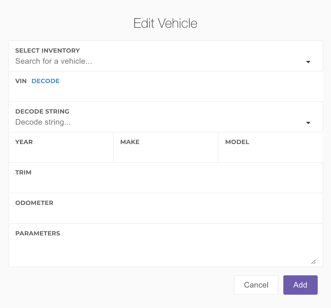Focus the Make input field
The width and height of the screenshot is (331, 308).
(165, 153)
